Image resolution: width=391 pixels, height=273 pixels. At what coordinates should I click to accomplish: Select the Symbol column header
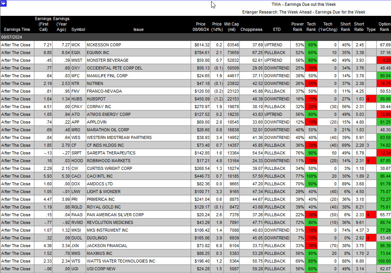click(78, 29)
